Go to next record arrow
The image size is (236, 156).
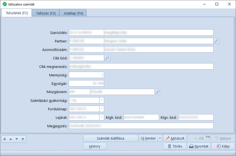pyautogui.click(x=17, y=139)
